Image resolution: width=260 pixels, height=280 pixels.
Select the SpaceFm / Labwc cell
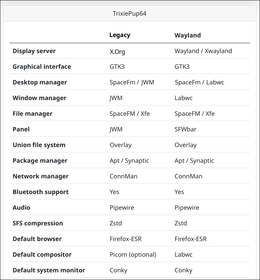tap(198, 82)
